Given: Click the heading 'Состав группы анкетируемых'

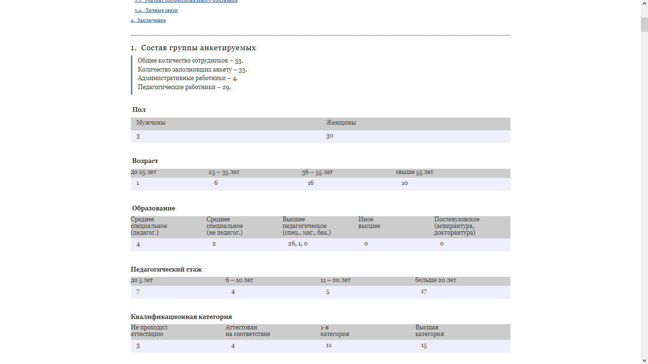Looking at the screenshot, I should [198, 48].
